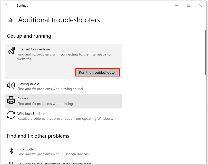This screenshot has height=165, width=208.
Task: Maximize the Settings window
Action: [x=189, y=5]
